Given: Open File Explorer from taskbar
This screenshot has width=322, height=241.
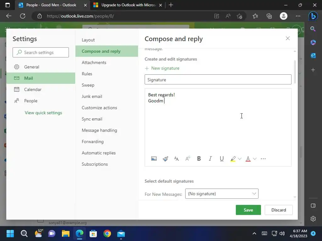Looking at the screenshot, I should click(65, 233).
